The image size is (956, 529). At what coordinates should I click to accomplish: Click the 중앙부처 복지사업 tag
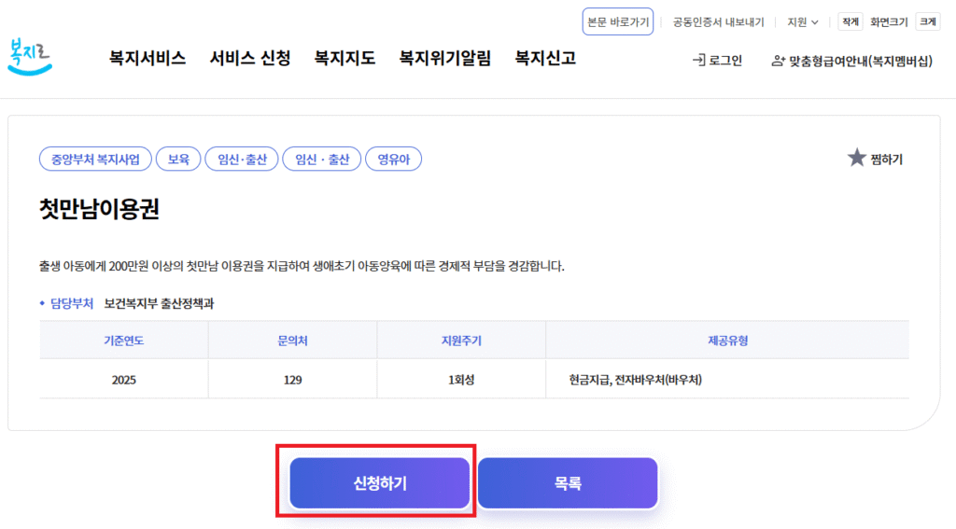click(x=95, y=160)
